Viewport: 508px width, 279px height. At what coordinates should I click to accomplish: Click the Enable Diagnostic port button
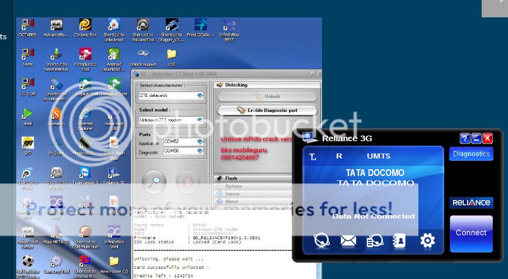[267, 110]
